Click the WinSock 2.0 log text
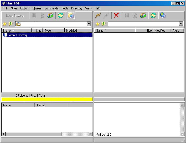 coord(103,134)
